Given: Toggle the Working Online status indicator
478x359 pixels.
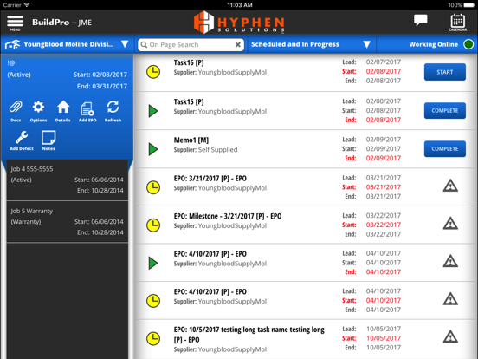Looking at the screenshot, I should (x=468, y=44).
